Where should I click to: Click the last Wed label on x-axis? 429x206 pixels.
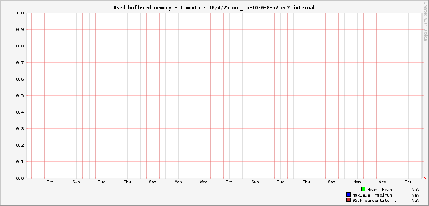(x=382, y=182)
